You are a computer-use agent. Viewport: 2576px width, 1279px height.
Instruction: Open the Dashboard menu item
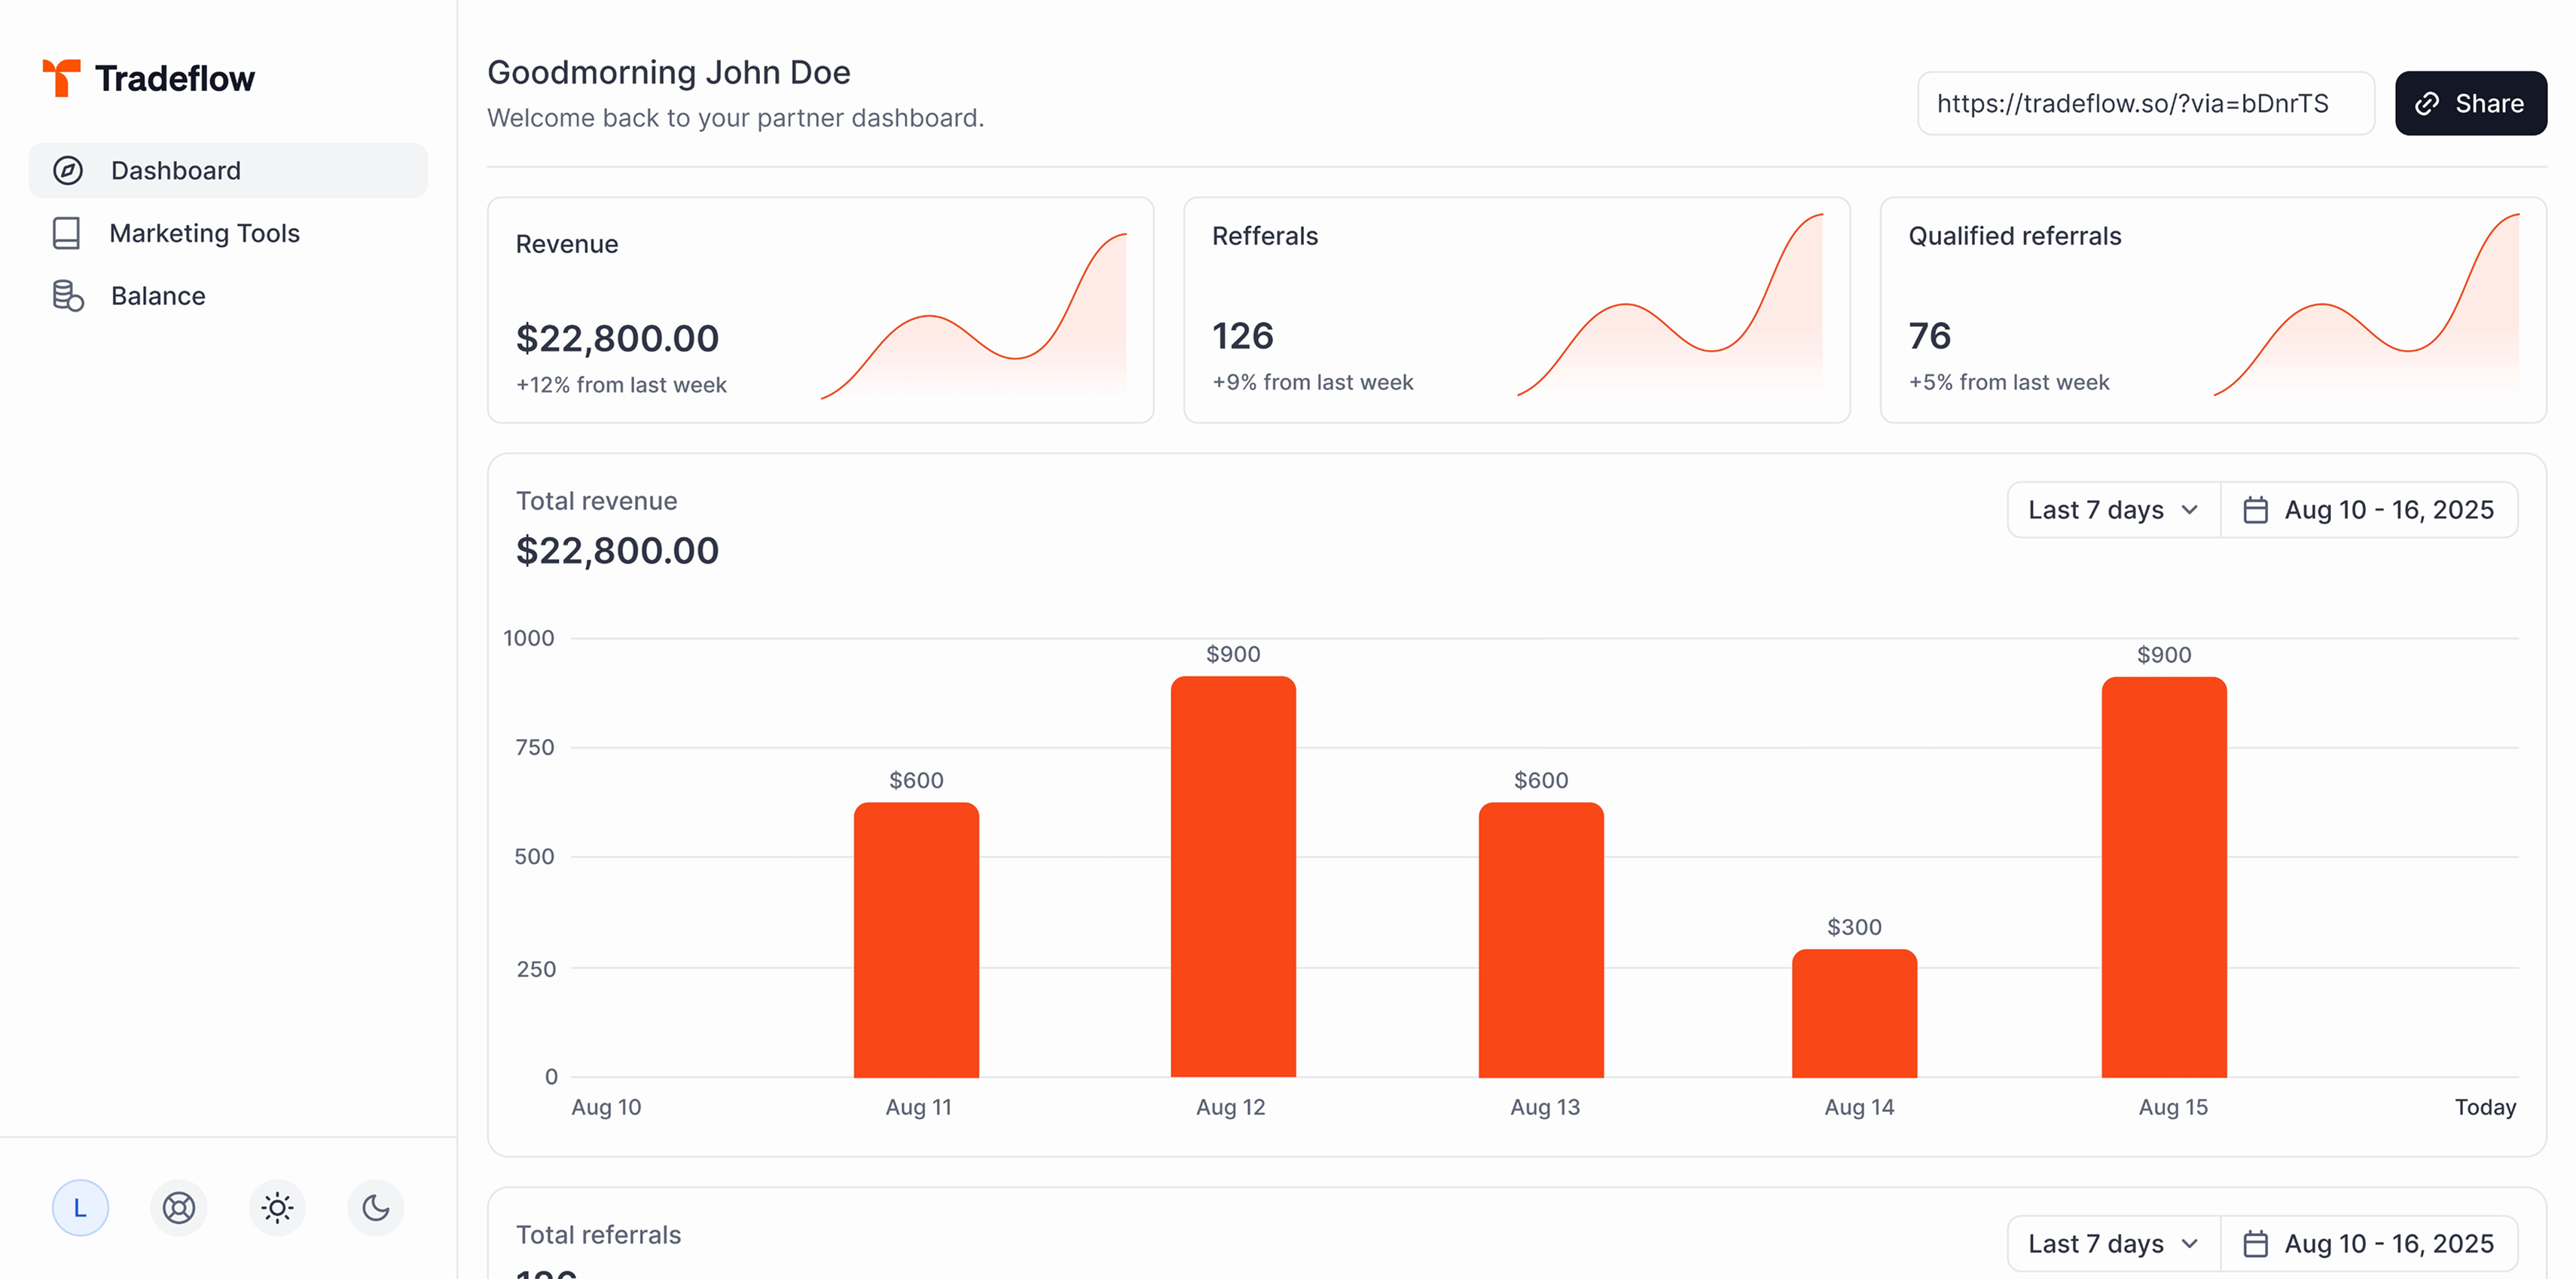point(228,171)
